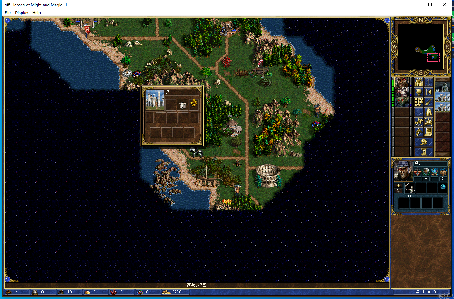
Task: Open system options computer icon
Action: [x=428, y=132]
